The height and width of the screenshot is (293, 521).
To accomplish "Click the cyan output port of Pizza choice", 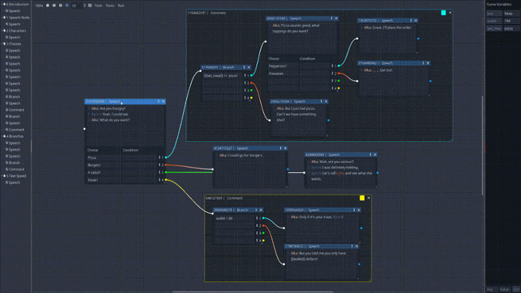I will tap(164, 157).
